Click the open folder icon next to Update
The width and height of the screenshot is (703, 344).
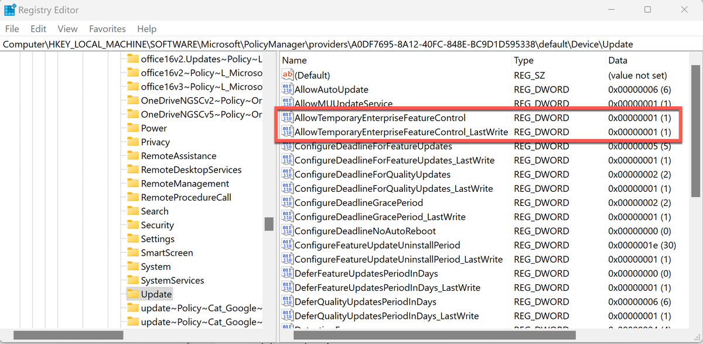pos(132,294)
